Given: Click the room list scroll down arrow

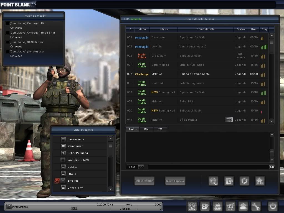Looking at the screenshot, I should (272, 121).
